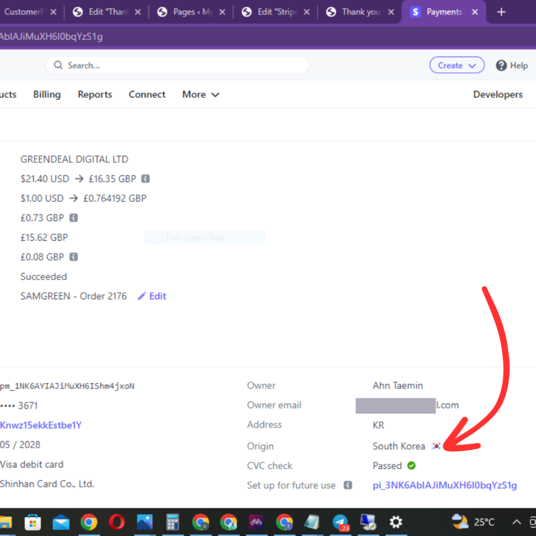Open payment intent pi_3NK6AbIAJiMuXH6I0bqYzS1g link
This screenshot has width=536, height=536.
coord(444,485)
